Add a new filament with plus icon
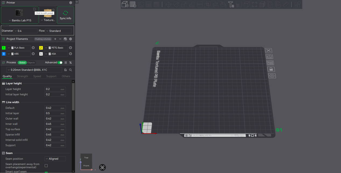Screen dimensions: 341x173 tap(55, 39)
